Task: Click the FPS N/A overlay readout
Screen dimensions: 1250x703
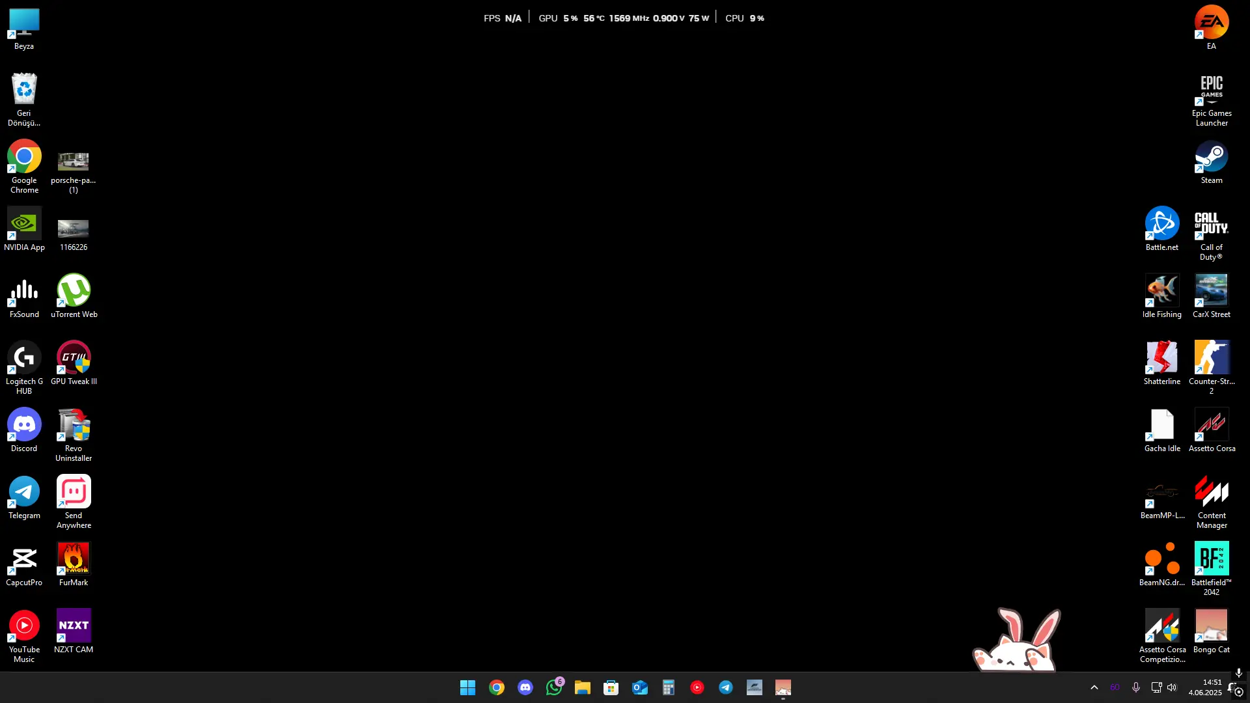Action: (502, 18)
